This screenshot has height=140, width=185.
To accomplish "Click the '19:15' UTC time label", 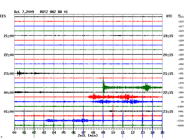I will (x=168, y=36).
